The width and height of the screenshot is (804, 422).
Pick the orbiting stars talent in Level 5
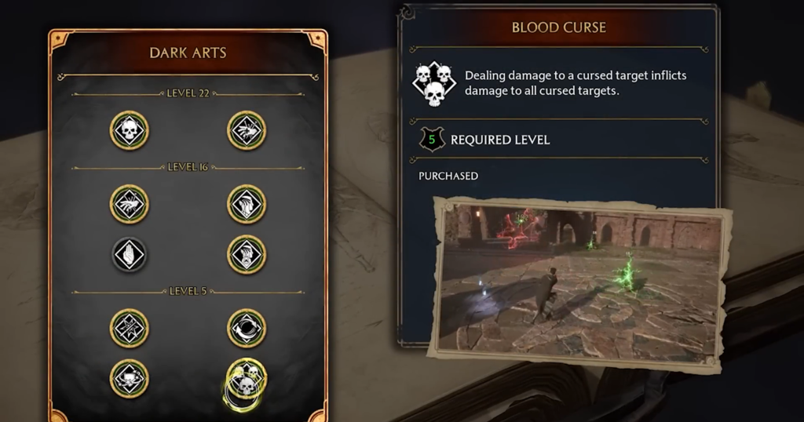coord(130,379)
